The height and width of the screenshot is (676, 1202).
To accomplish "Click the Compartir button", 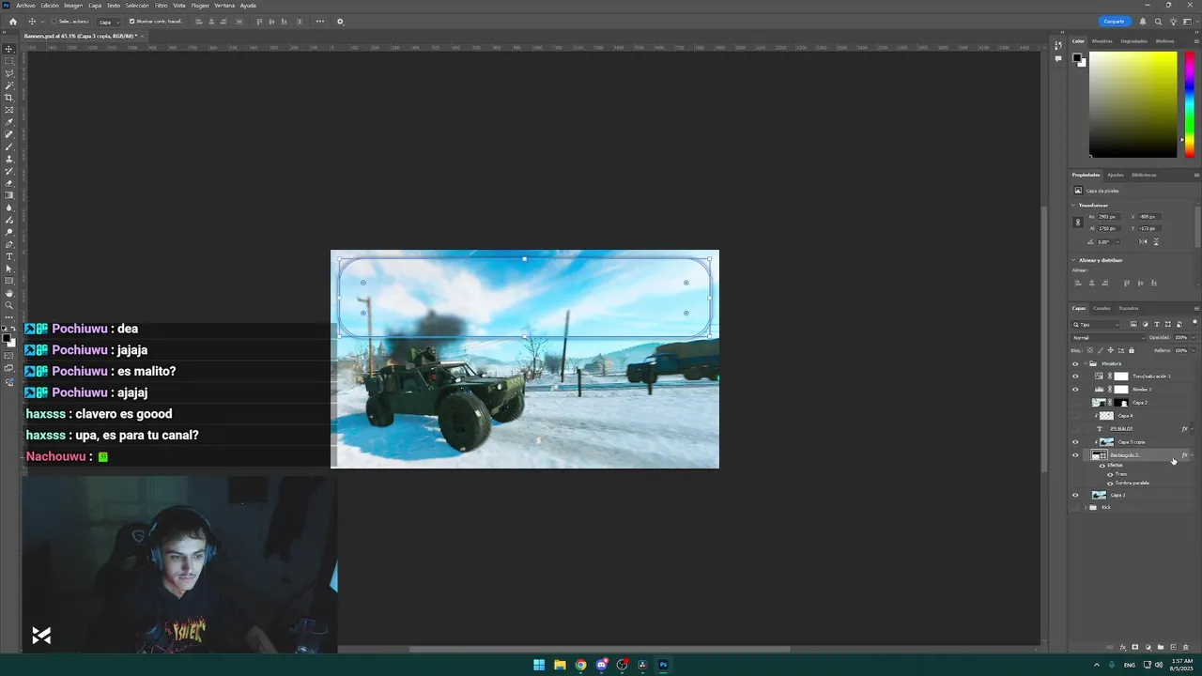I will click(1115, 22).
